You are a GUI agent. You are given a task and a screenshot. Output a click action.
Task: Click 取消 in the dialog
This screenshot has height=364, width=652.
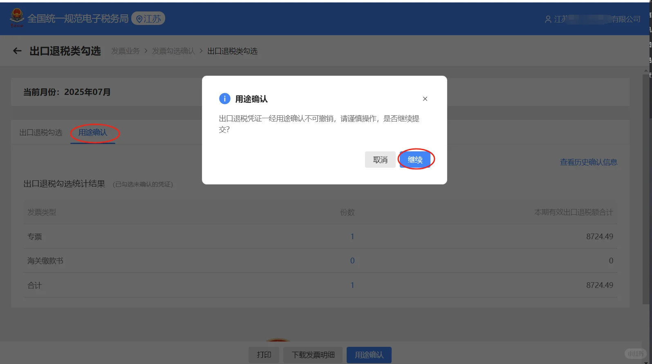tap(380, 160)
